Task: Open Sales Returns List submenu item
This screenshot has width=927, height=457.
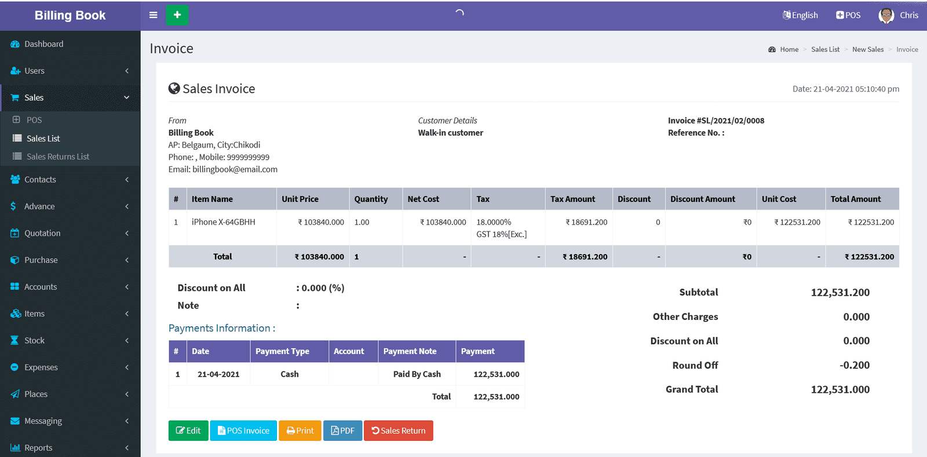Action: [x=57, y=157]
